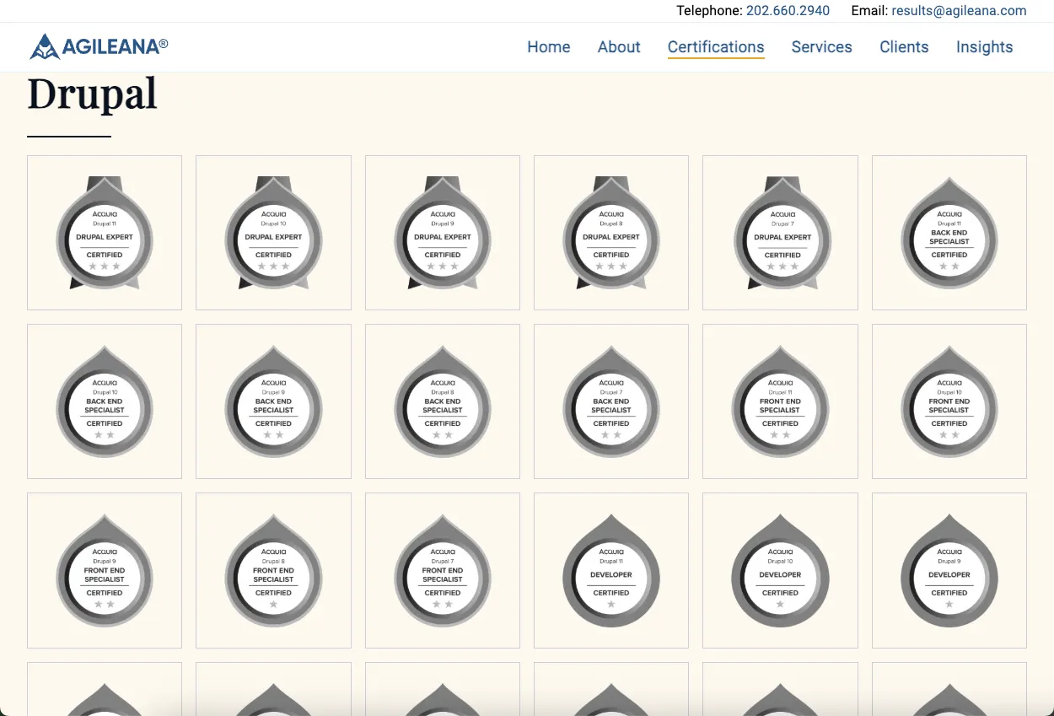Email results@agileana.com via the header link
The image size is (1054, 716).
(x=960, y=11)
